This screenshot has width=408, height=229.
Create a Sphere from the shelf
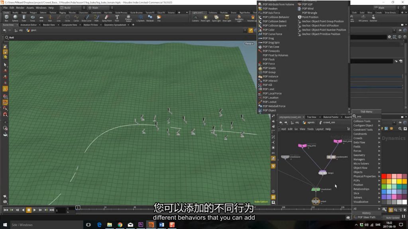[x=15, y=18]
